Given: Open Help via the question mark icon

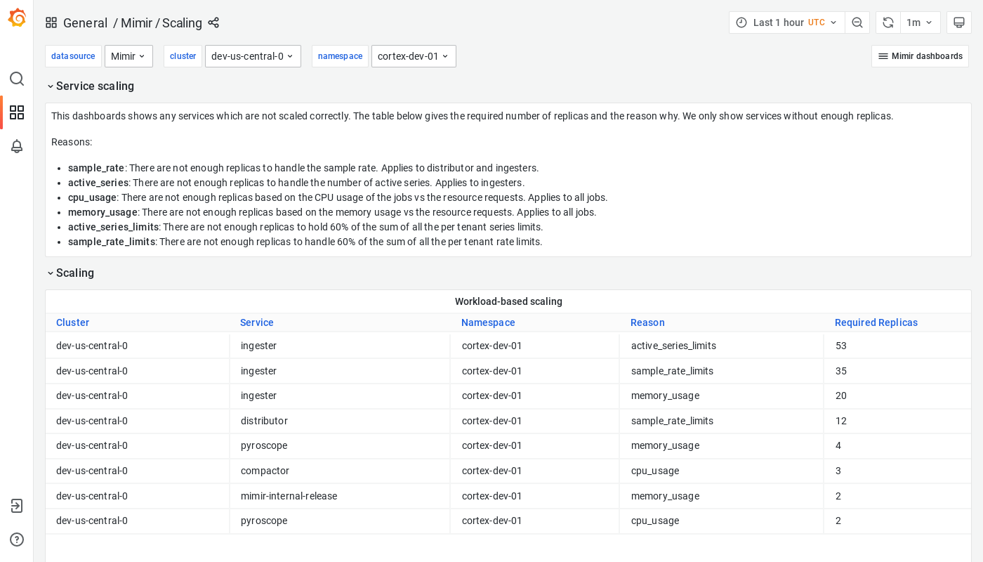Looking at the screenshot, I should (17, 540).
